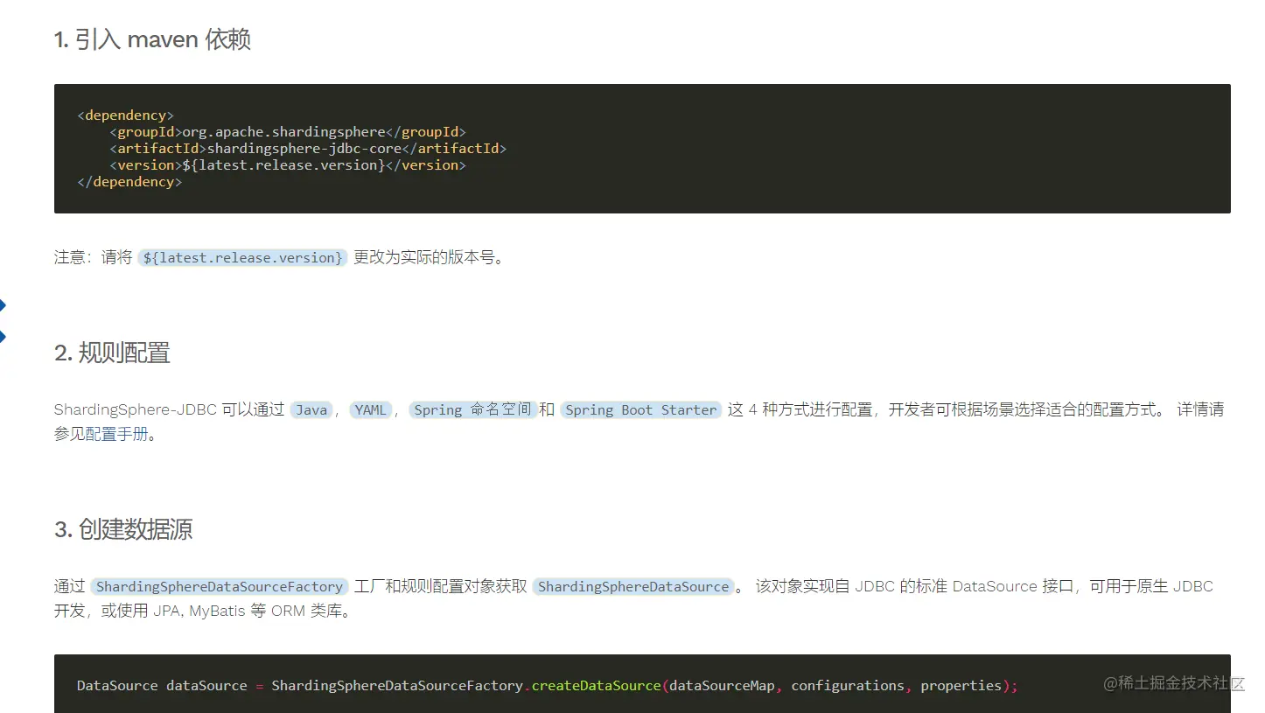Select the Spring 命名空间 code tag

[x=472, y=409]
